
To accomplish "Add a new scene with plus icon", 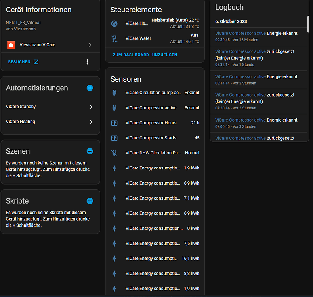I will pos(90,151).
